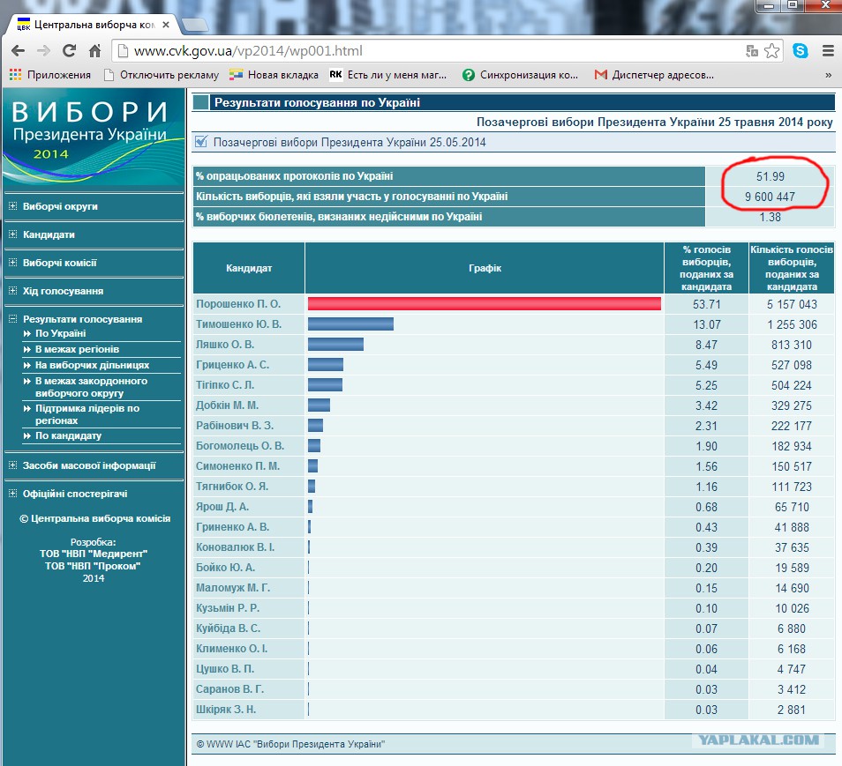Screen dimensions: 842x766
Task: Click the browser back arrow
Action: coord(19,51)
